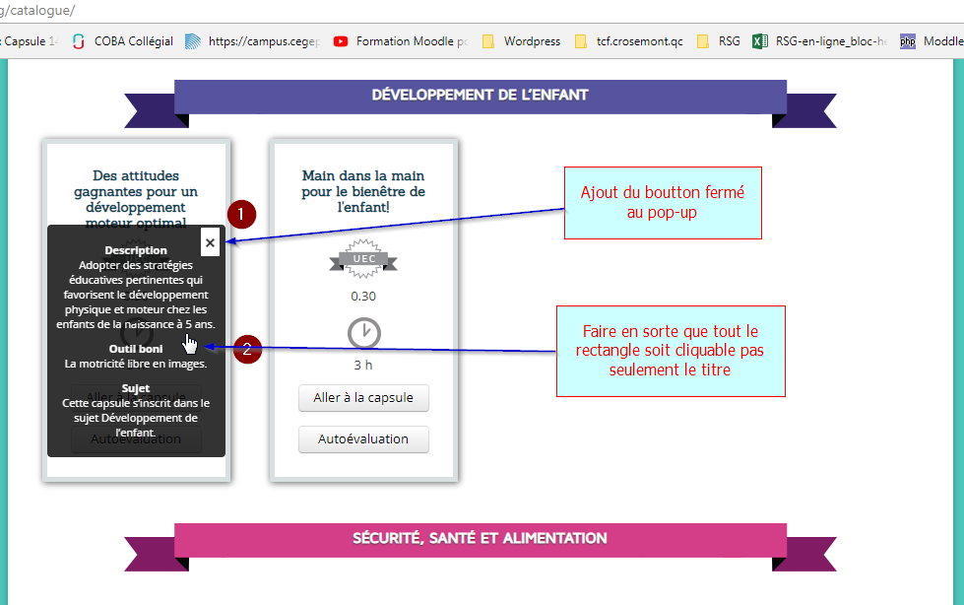
Task: Click the browser address bar URL
Action: 39,10
